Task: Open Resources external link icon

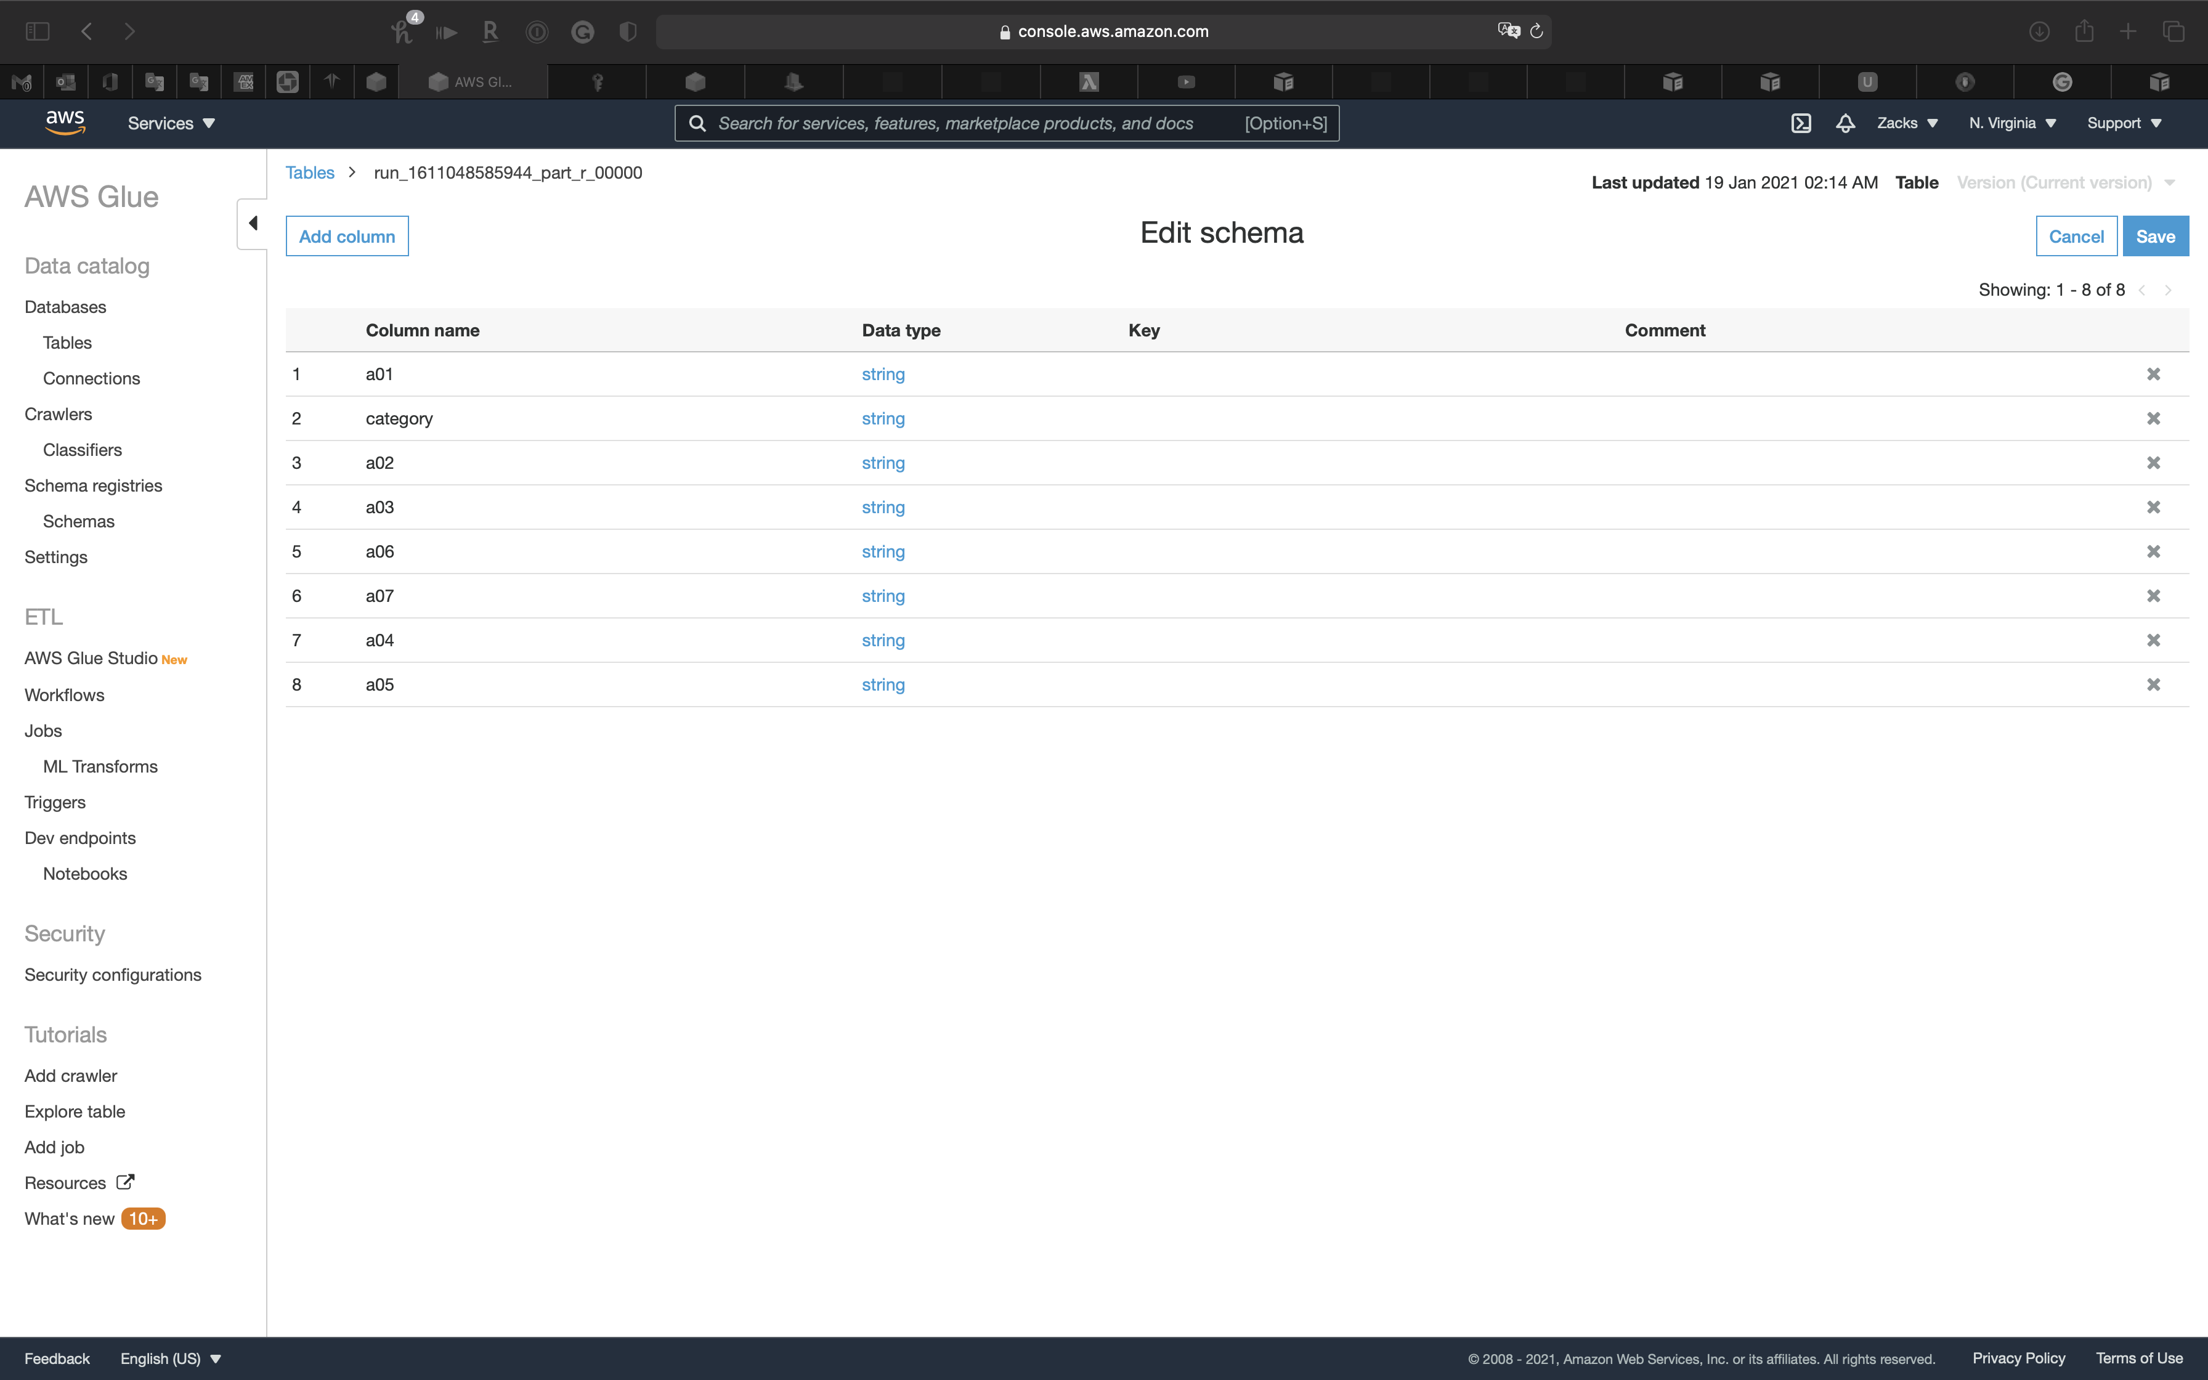Action: 125,1182
